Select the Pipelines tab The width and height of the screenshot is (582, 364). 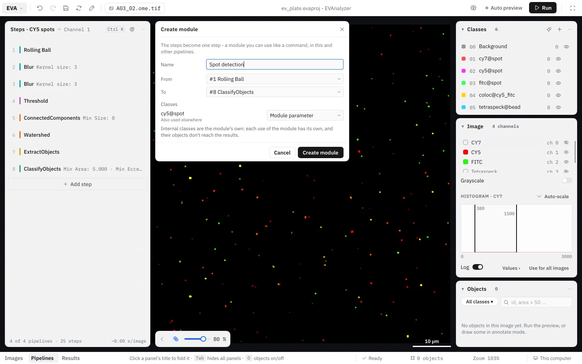point(42,358)
